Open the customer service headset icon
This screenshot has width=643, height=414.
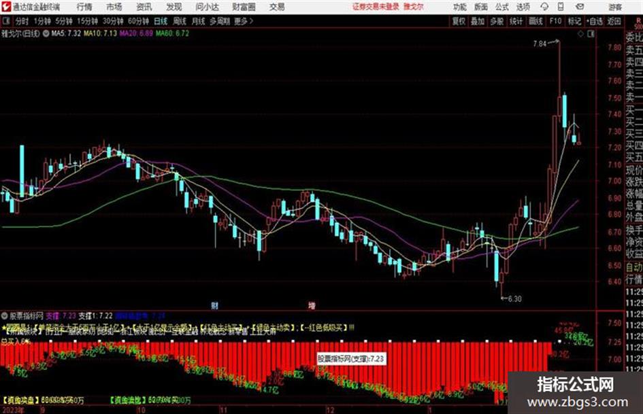[x=544, y=7]
